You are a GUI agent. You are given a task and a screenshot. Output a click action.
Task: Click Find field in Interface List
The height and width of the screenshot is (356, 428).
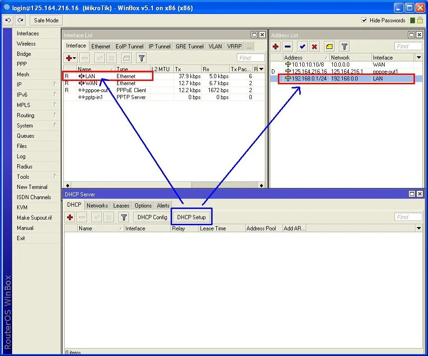tap(250, 58)
